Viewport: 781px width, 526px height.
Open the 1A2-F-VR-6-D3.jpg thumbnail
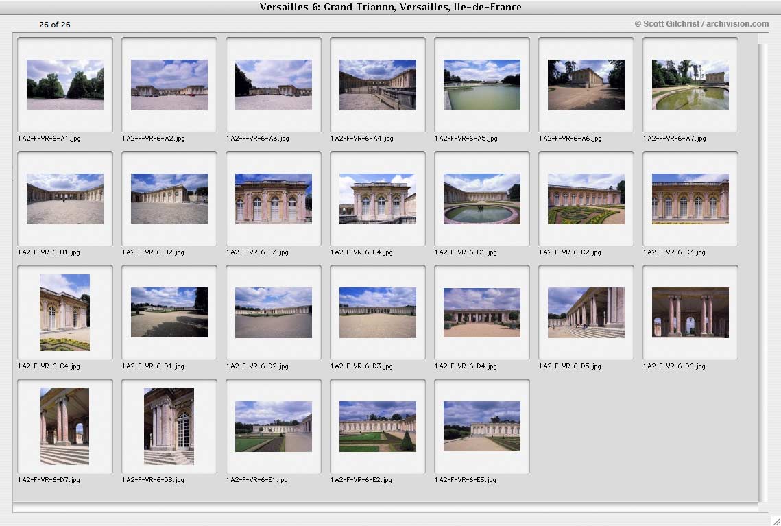pos(378,312)
